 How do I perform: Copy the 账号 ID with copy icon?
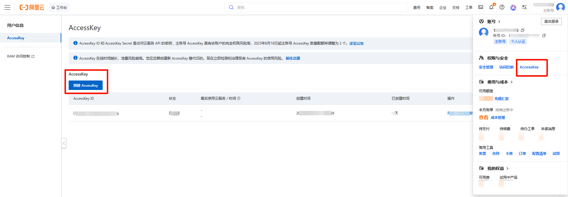pos(544,36)
